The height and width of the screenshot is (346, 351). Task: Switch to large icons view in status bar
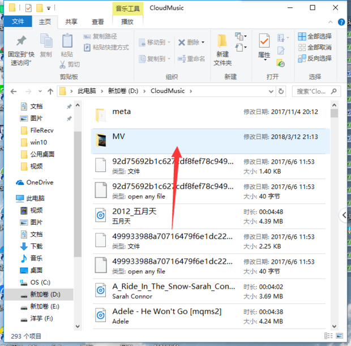coord(339,336)
